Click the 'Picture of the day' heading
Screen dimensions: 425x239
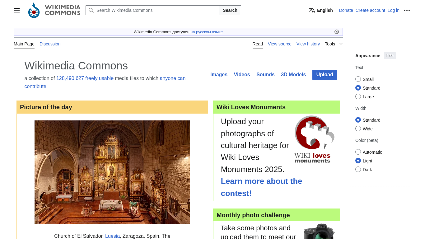[46, 107]
